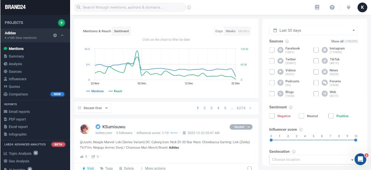371x170 pixels.
Task: Open the Last 30 days date dropdown
Action: tap(313, 30)
